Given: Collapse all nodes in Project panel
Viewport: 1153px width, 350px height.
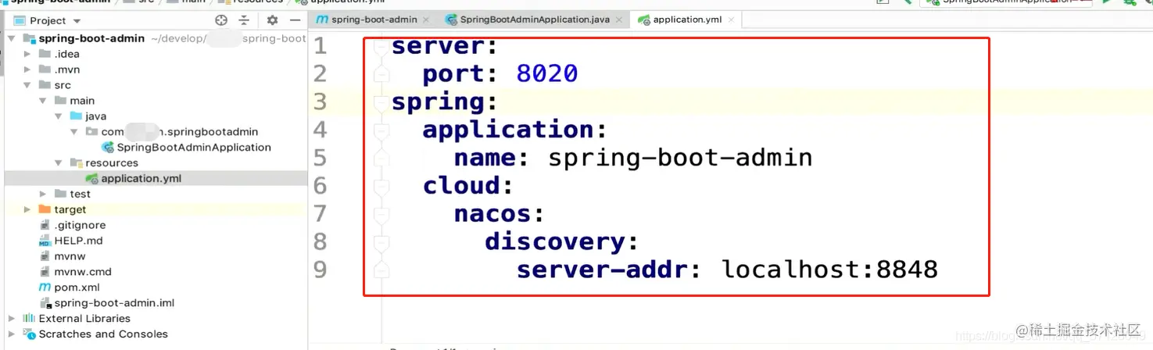Looking at the screenshot, I should (x=244, y=20).
